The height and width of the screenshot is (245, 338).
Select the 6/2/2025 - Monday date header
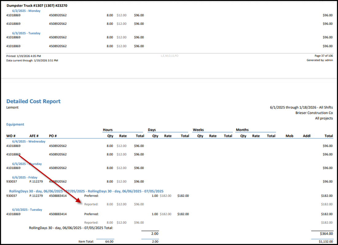[x=26, y=11]
